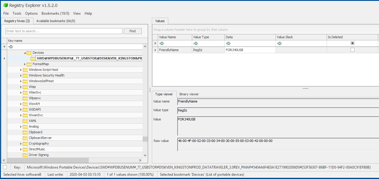The image size is (379, 179).
Task: Expand the Wisp key
Action: pyautogui.click(x=21, y=87)
